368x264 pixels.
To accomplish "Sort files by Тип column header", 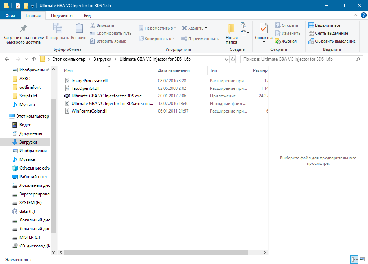I will pos(229,70).
